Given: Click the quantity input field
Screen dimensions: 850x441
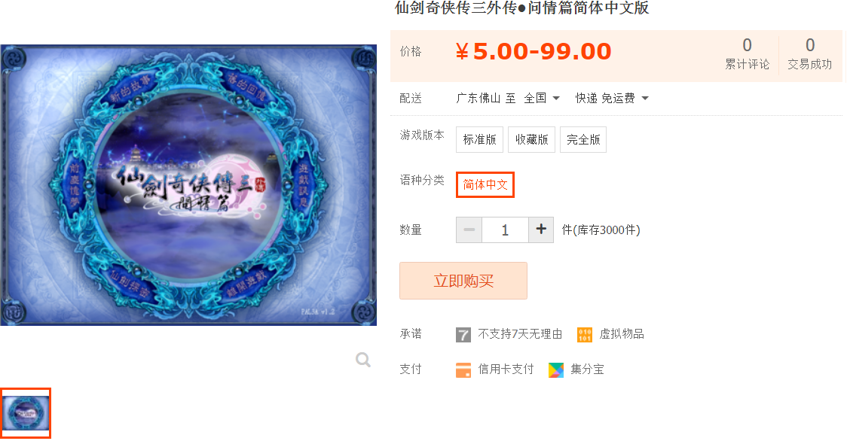Looking at the screenshot, I should [x=505, y=230].
